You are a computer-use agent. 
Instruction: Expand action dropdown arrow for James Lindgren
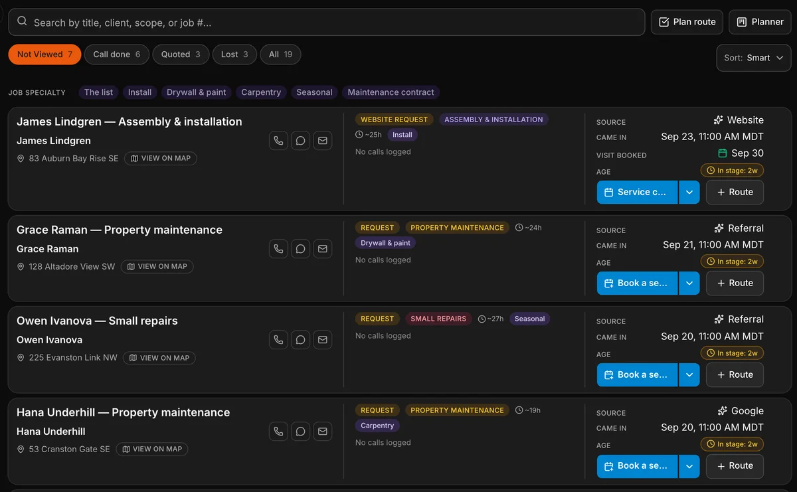[x=689, y=192]
